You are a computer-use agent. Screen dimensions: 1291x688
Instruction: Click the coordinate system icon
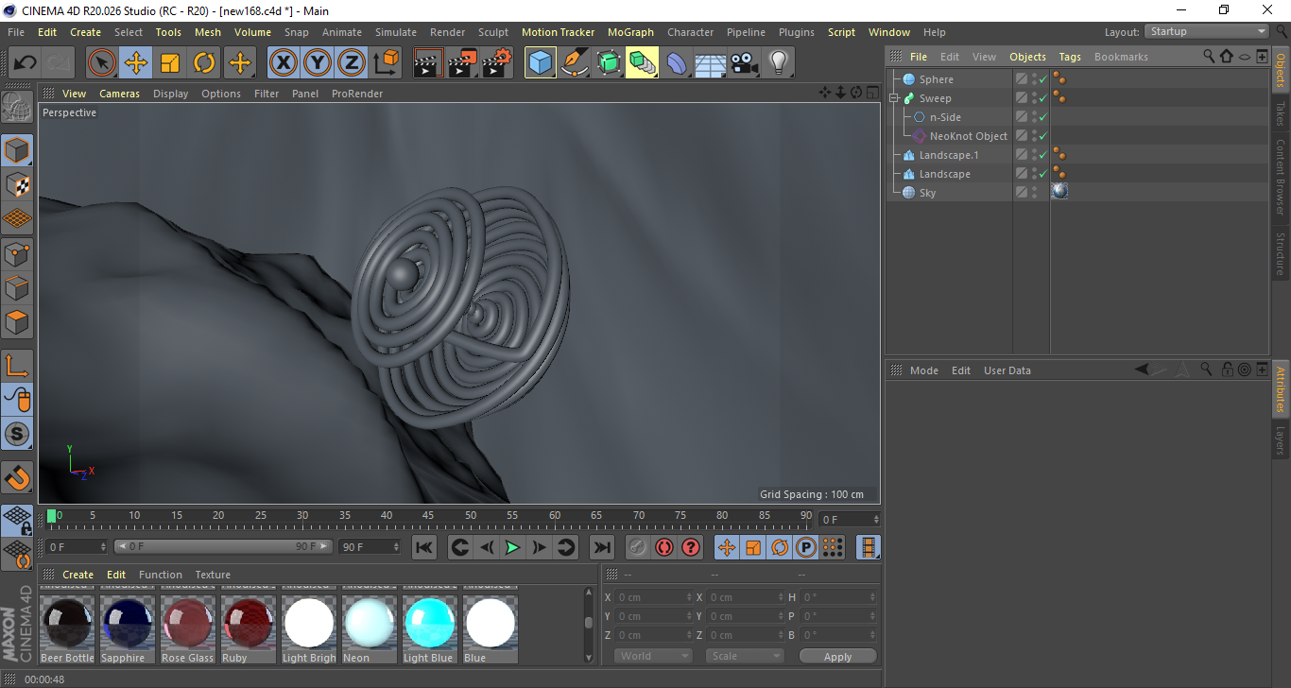[x=386, y=63]
